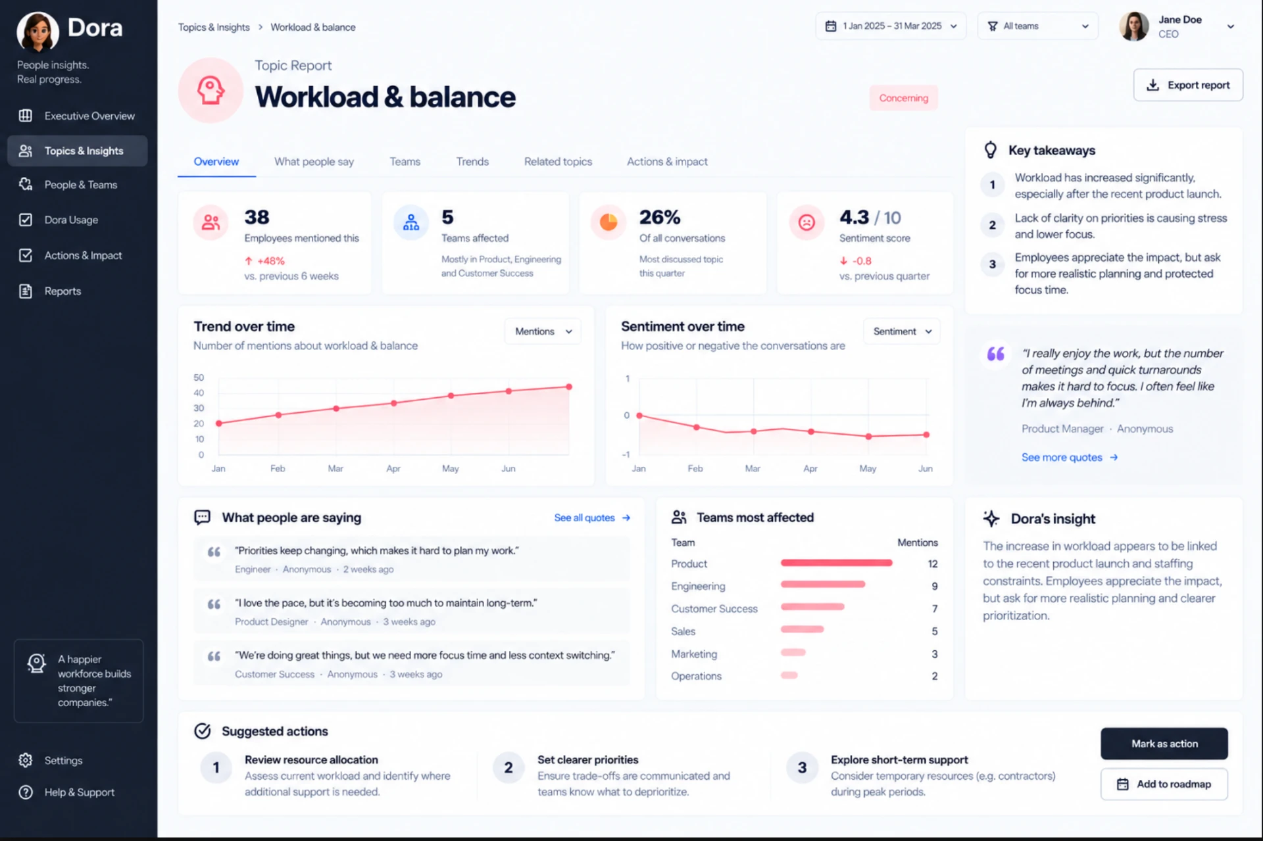Image resolution: width=1263 pixels, height=841 pixels.
Task: Click the Product team mentions bar
Action: point(836,563)
